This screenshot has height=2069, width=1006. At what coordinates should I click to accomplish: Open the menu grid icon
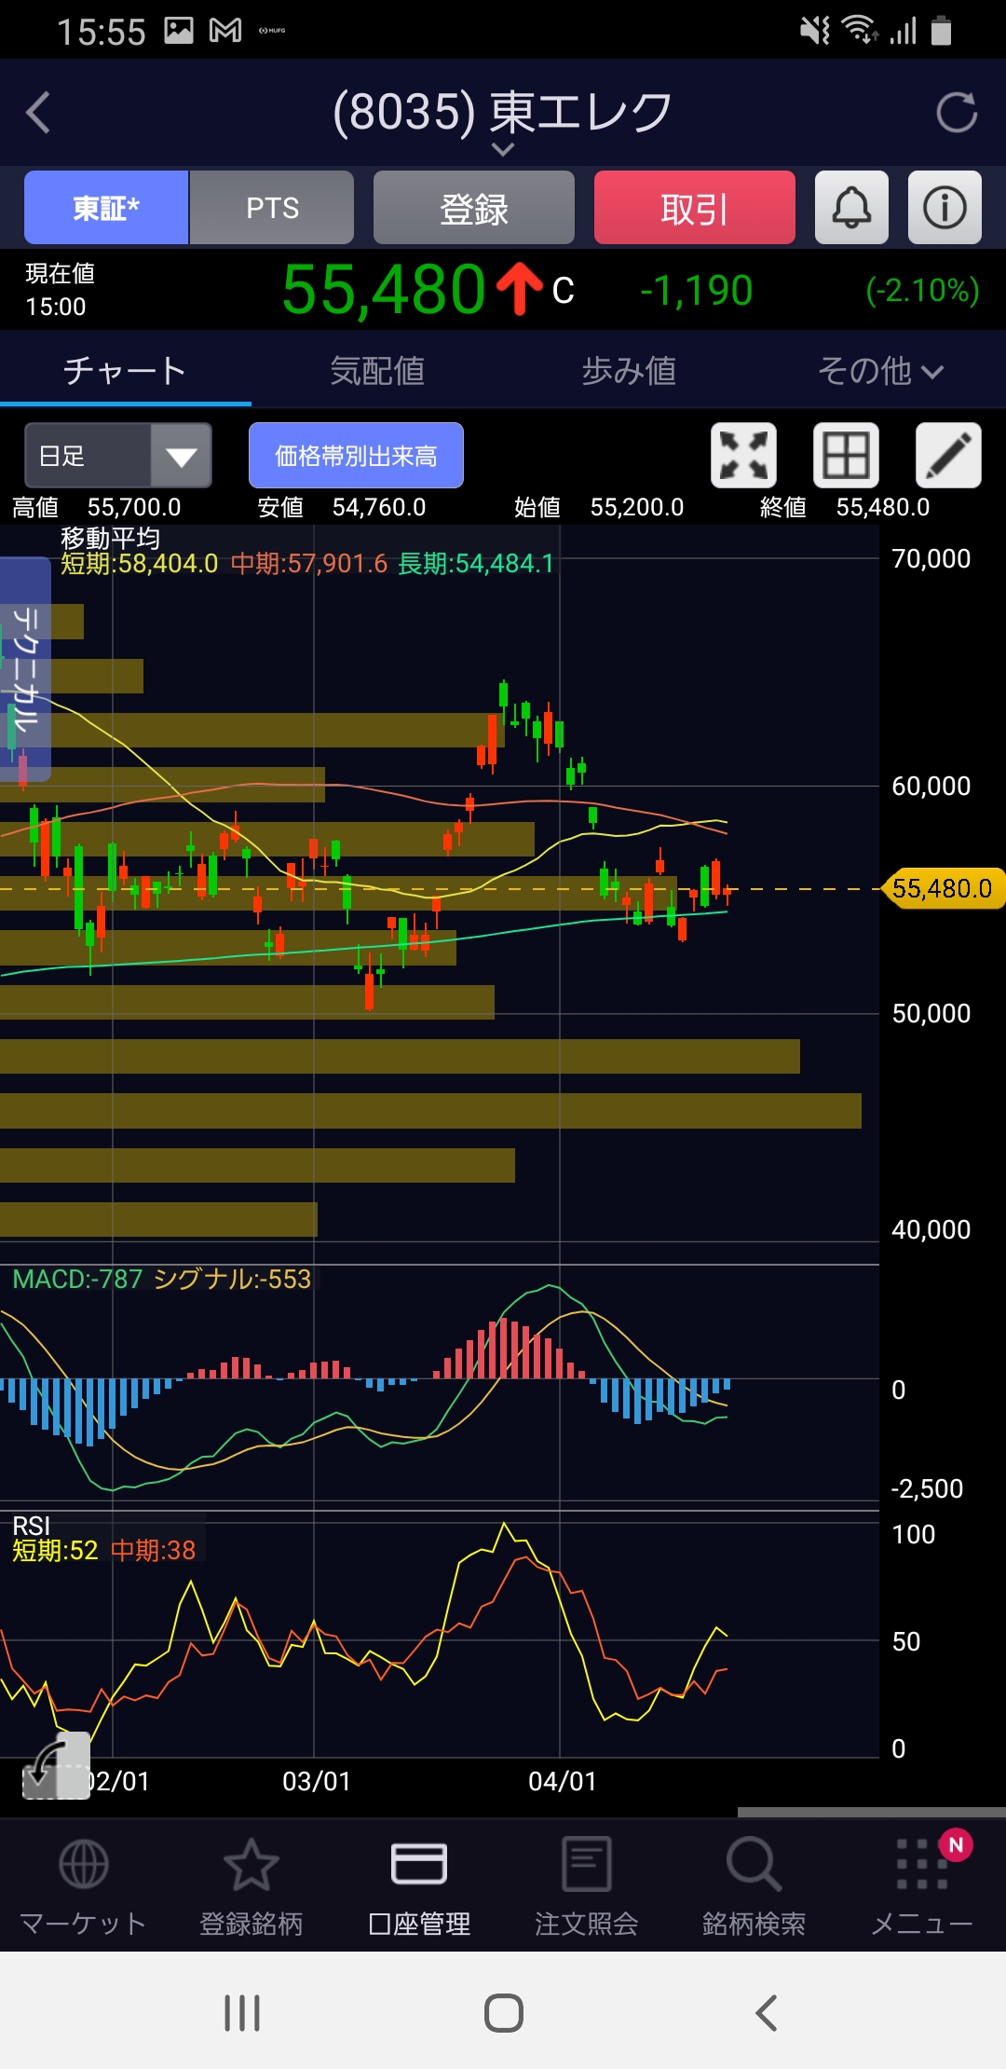(921, 1864)
